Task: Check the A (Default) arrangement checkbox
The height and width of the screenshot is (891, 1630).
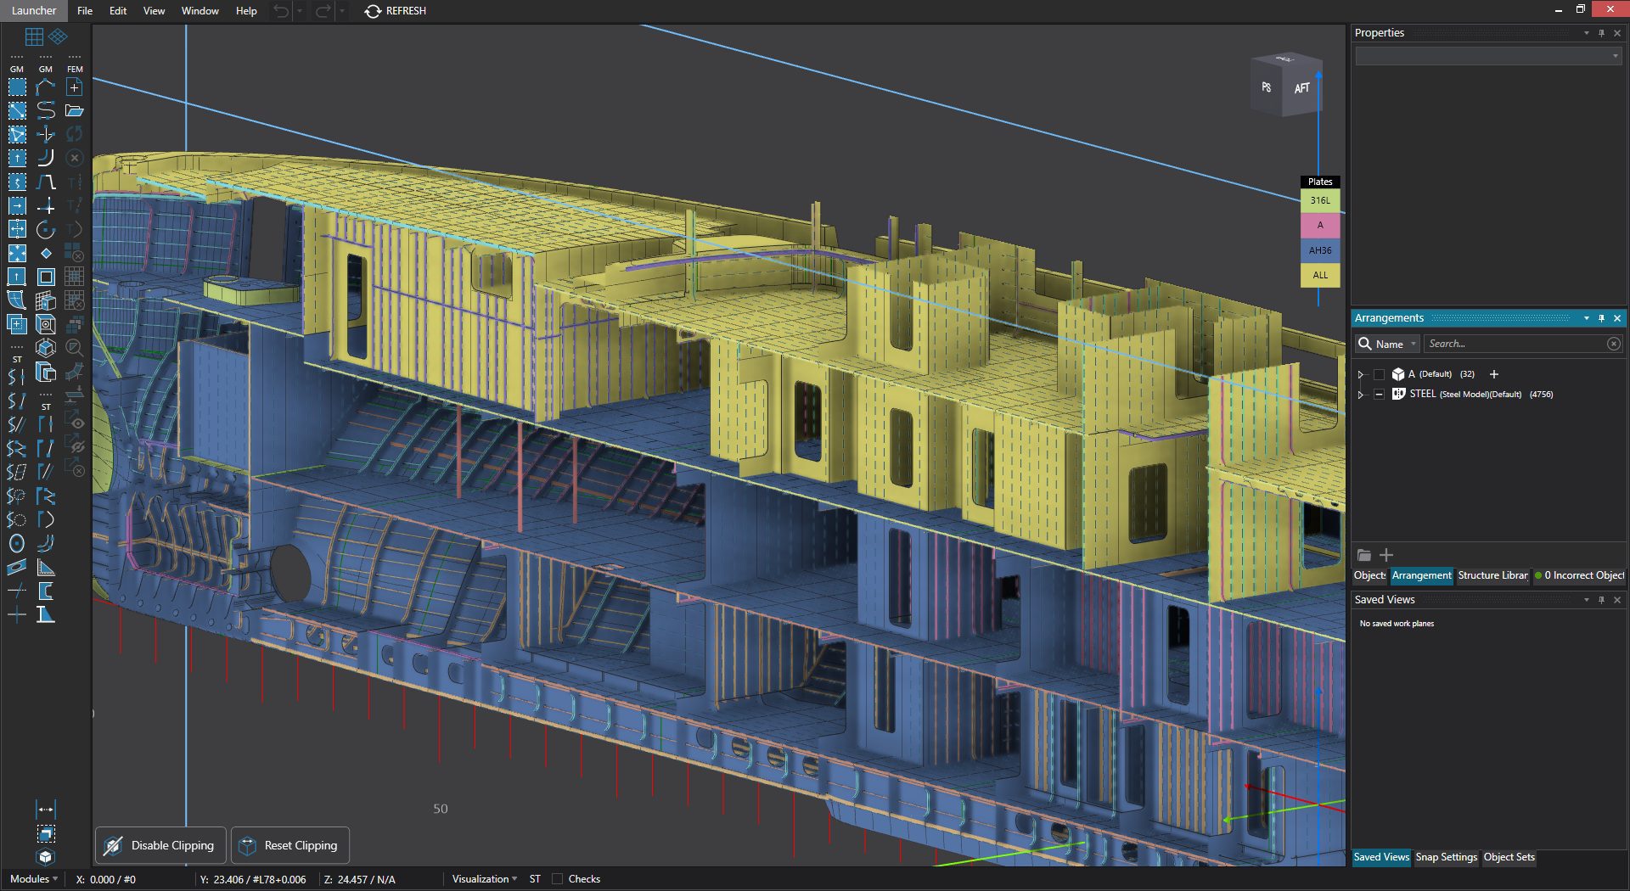Action: (x=1379, y=374)
